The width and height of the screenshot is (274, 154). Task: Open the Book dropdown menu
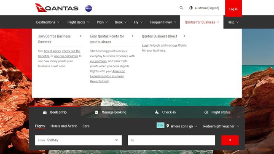pos(121,22)
